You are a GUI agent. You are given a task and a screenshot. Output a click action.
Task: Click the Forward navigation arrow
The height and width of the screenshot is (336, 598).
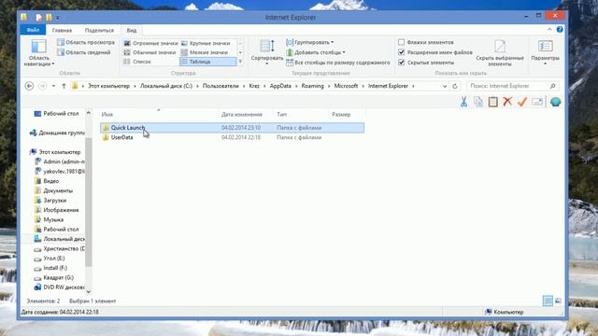point(42,86)
